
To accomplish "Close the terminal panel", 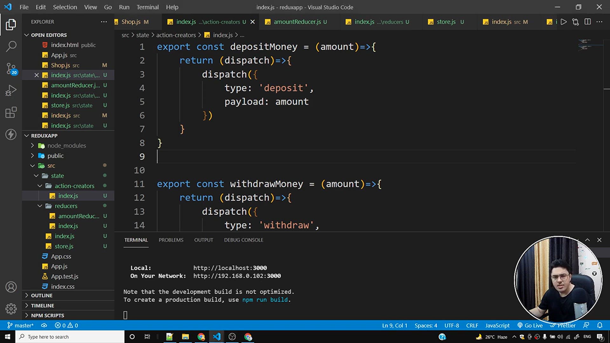I will coord(599,240).
